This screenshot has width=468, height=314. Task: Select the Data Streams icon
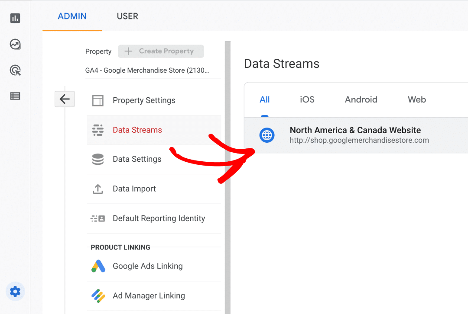[x=98, y=129]
